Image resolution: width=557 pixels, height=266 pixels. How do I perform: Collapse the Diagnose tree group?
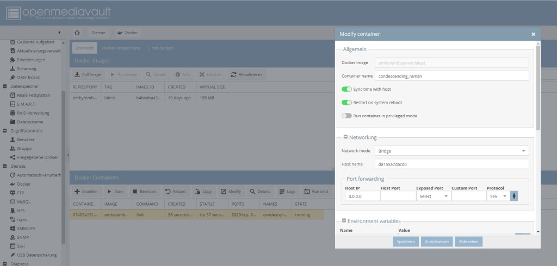tap(5, 263)
